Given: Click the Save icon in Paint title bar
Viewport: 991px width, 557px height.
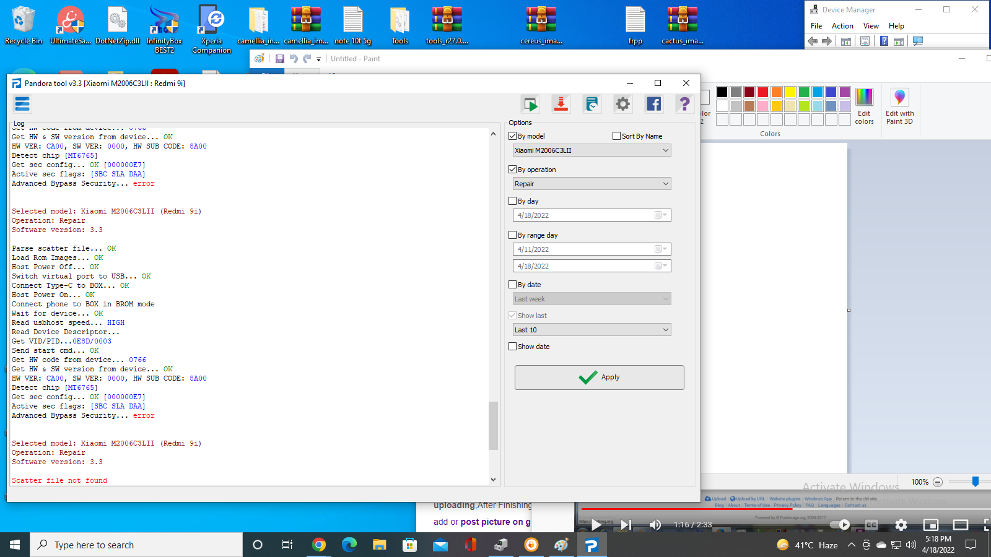Looking at the screenshot, I should [280, 59].
